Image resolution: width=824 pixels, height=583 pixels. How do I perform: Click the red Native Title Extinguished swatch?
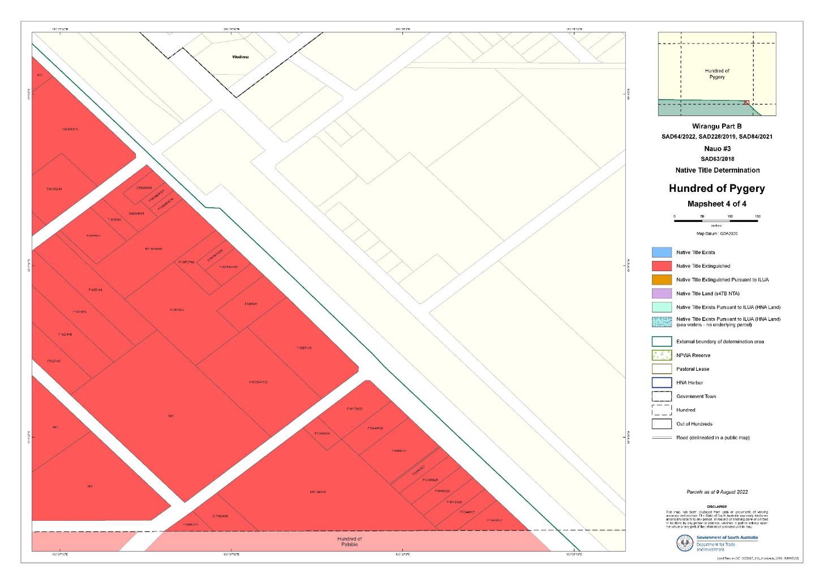coord(662,266)
